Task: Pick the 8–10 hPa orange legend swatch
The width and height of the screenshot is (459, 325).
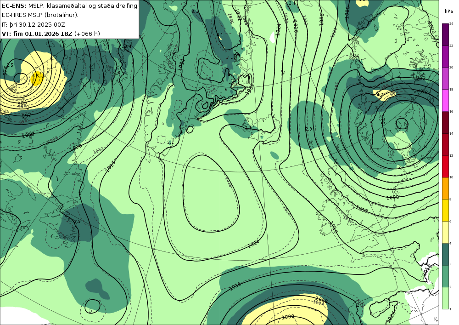Action: 446,188
